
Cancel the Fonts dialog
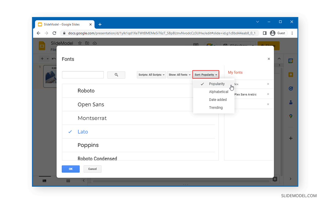click(x=92, y=169)
